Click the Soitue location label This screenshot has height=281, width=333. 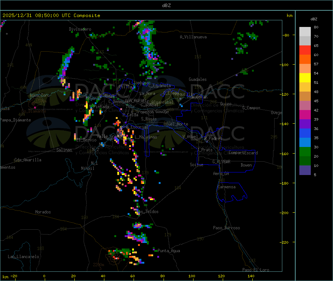tap(196, 165)
